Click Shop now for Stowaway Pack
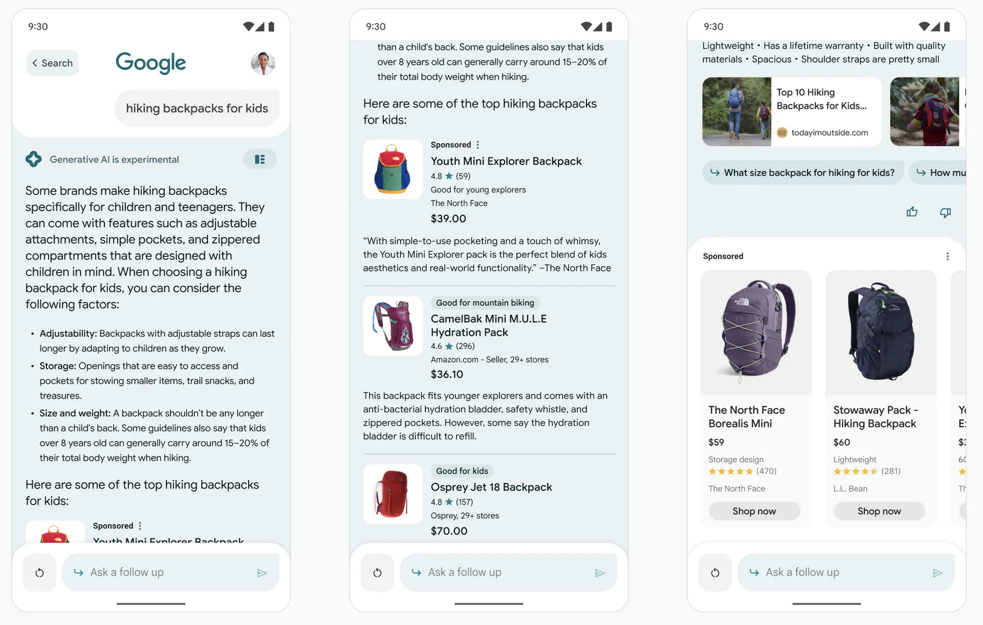 click(x=879, y=511)
